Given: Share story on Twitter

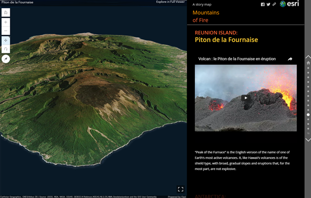Looking at the screenshot, I should tap(268, 4).
